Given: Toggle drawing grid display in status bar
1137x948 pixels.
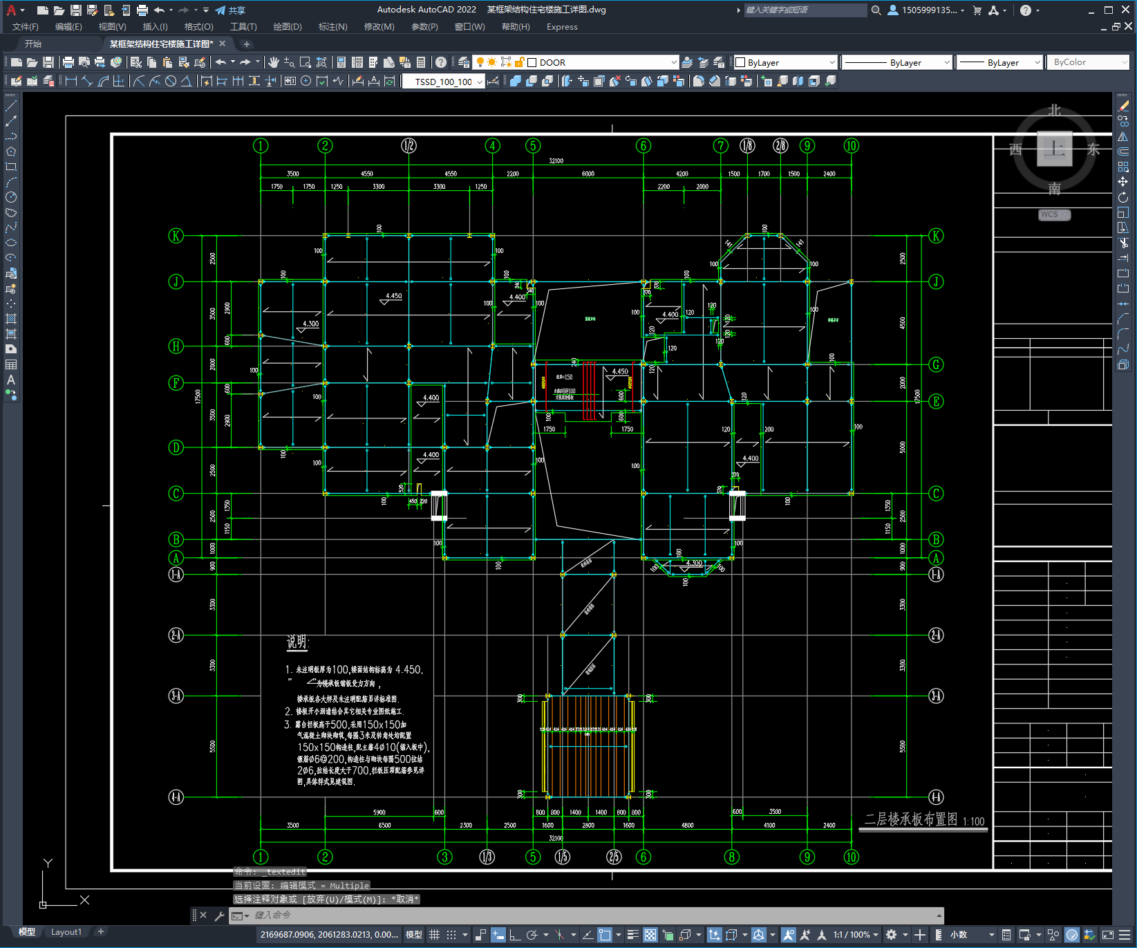Looking at the screenshot, I should [434, 935].
